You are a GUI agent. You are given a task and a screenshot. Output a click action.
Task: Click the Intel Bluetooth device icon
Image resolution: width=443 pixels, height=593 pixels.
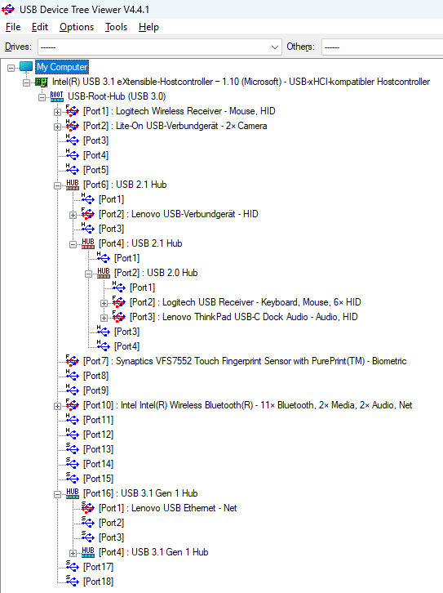72,405
